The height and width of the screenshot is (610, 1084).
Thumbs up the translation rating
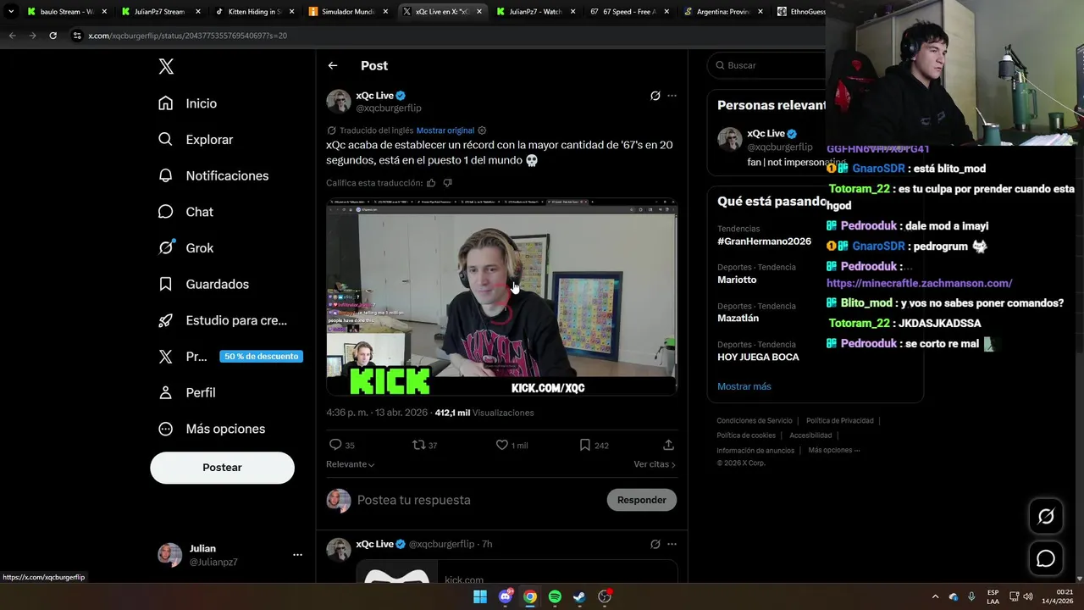click(431, 183)
